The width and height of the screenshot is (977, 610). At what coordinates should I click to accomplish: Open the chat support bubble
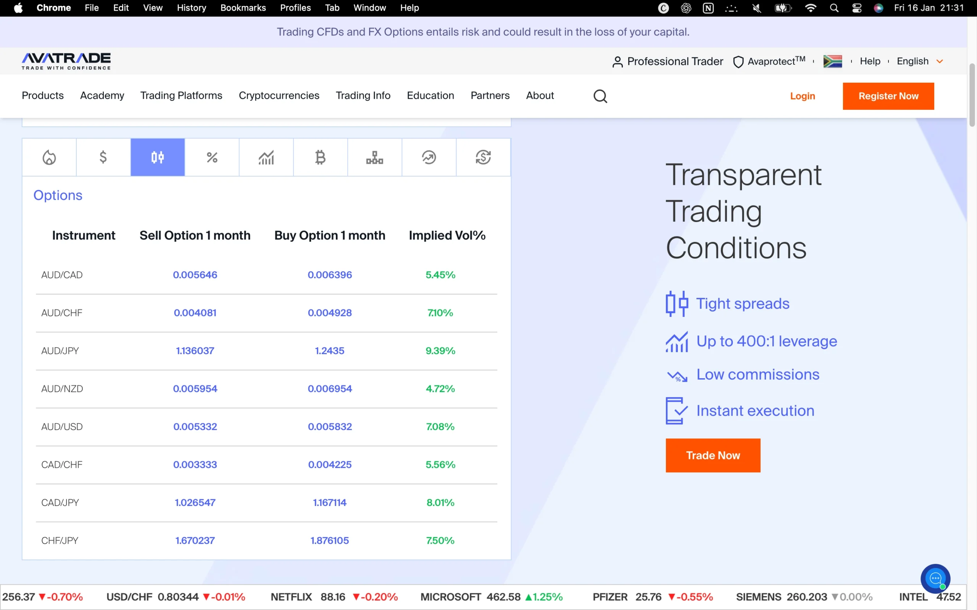(935, 578)
